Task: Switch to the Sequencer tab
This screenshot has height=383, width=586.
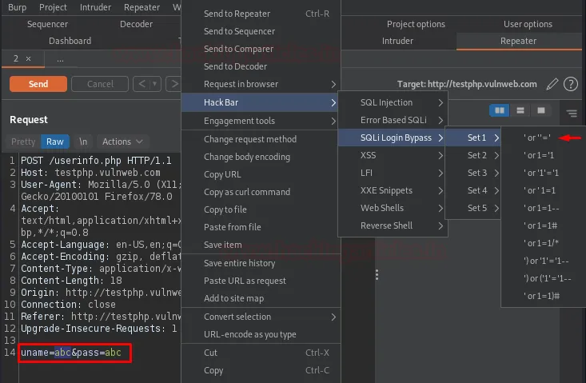Action: (x=47, y=24)
